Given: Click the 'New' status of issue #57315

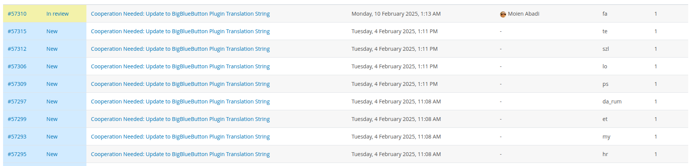Looking at the screenshot, I should tap(52, 31).
